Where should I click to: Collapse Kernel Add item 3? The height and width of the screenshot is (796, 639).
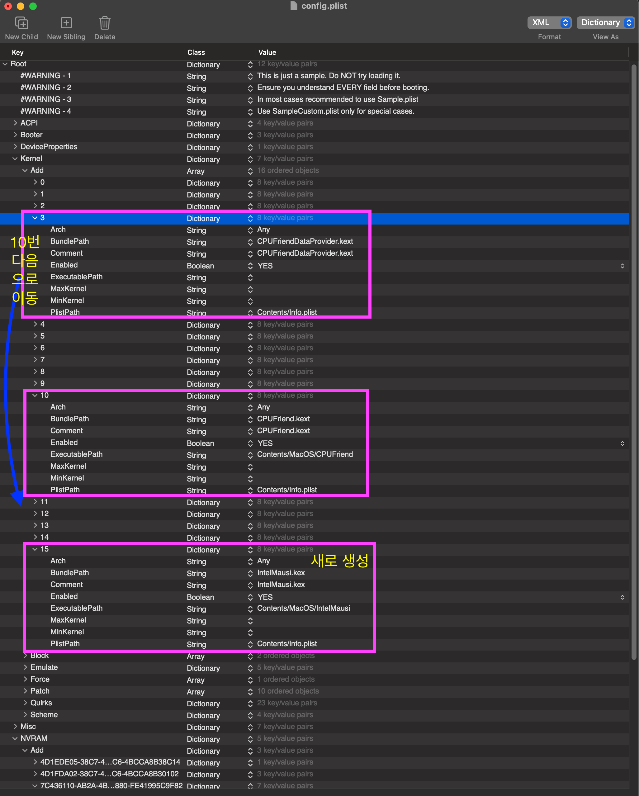tap(35, 217)
